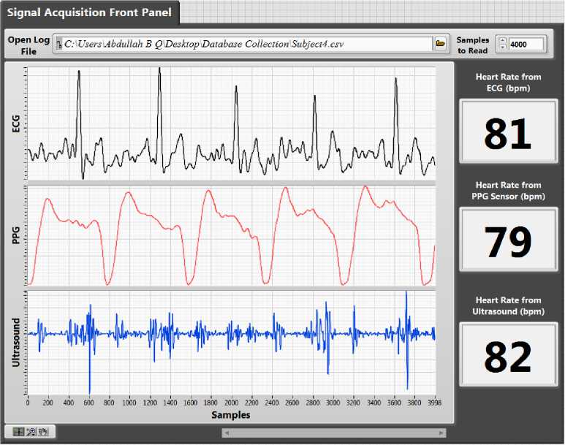Decrement the Samples to Read value
565x445 pixels.
(x=501, y=48)
